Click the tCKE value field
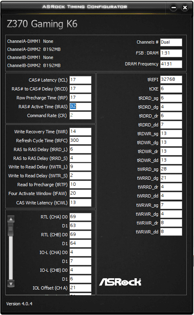 [x=171, y=88]
